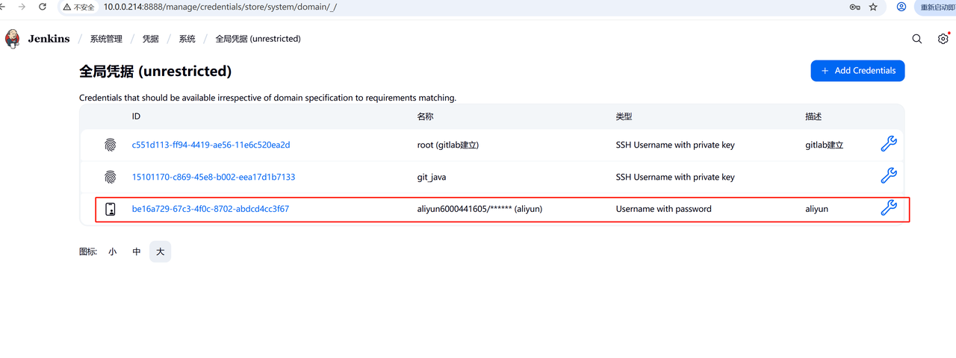Select large icon size 大
The width and height of the screenshot is (956, 358).
(160, 252)
